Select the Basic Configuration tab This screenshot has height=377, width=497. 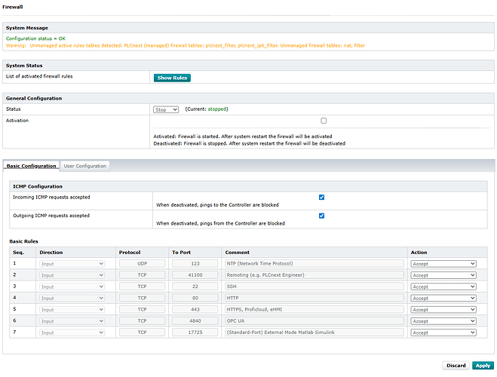[31, 166]
